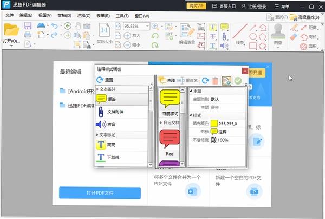Select the paperclip file-attachment tool in the toolbar
Screen dimensions: 325x219
click(x=224, y=36)
